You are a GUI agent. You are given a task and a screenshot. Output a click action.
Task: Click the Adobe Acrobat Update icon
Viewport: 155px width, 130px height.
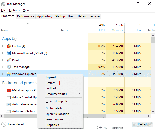[x=9, y=97]
